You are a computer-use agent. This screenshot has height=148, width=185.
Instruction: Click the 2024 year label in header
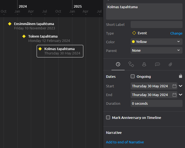[23, 7]
